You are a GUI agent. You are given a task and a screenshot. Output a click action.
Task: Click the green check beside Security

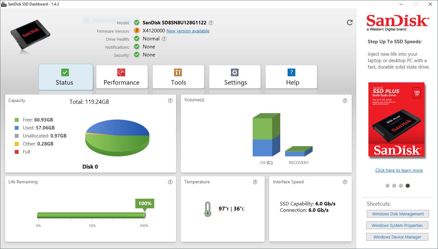click(137, 54)
